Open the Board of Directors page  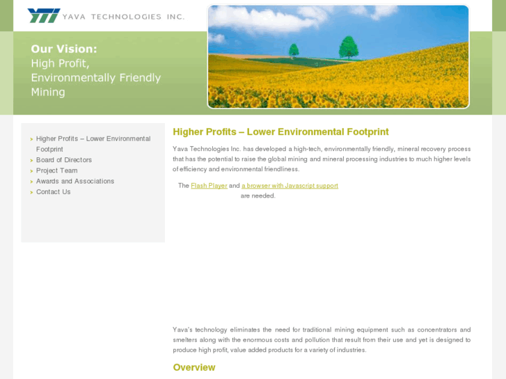(x=64, y=160)
